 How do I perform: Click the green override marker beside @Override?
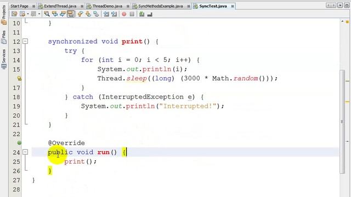coord(19,143)
